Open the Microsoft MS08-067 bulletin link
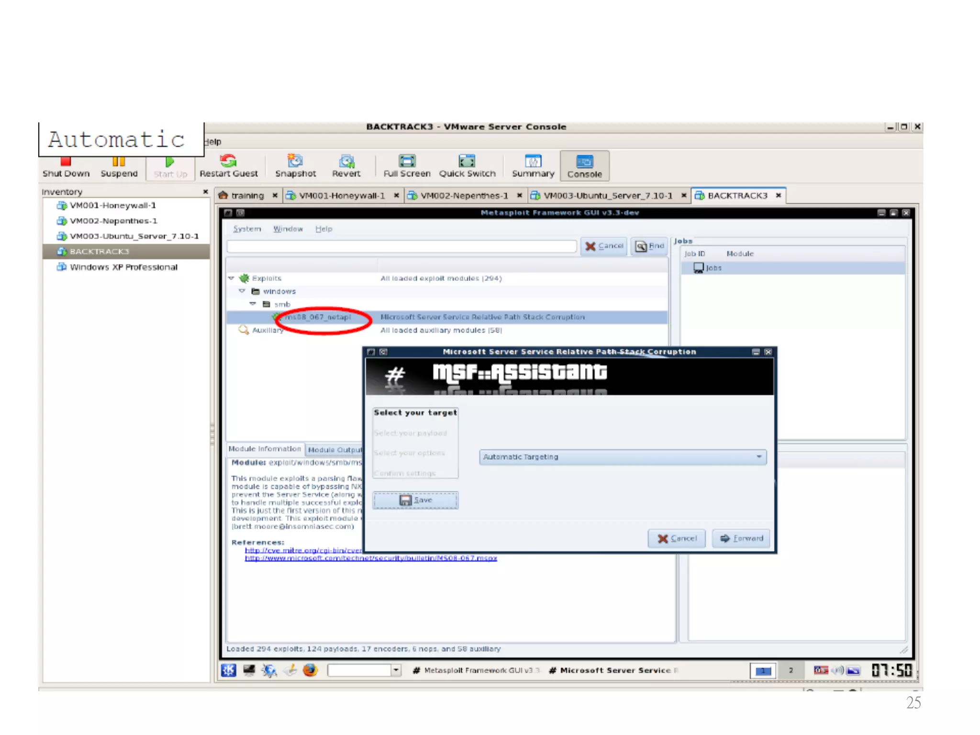Viewport: 980px width, 735px height. (x=371, y=558)
